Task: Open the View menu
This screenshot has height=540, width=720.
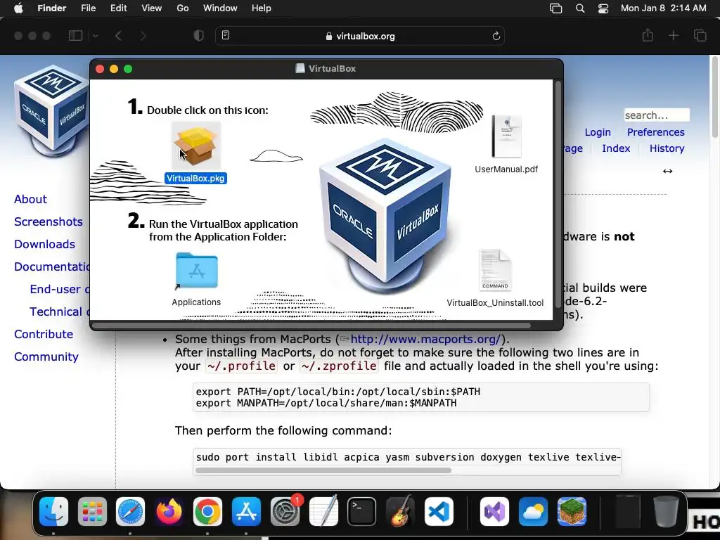Action: pos(152,8)
